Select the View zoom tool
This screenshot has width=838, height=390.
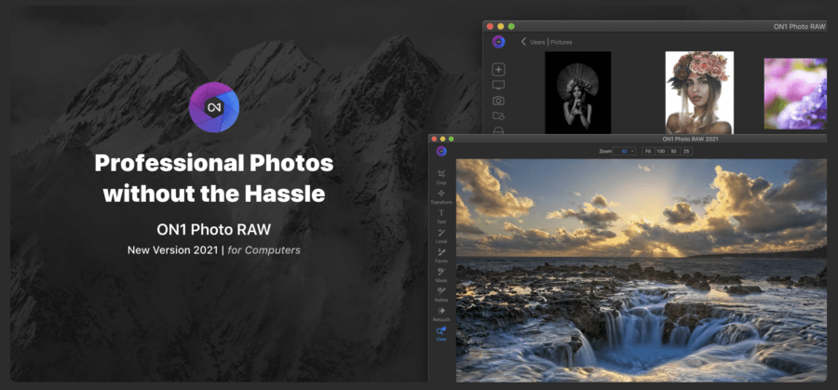click(441, 334)
